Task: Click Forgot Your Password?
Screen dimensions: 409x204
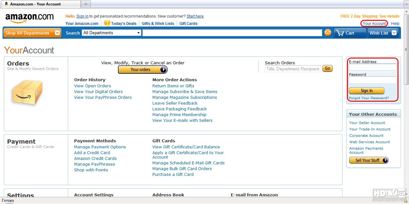Action: tap(369, 98)
